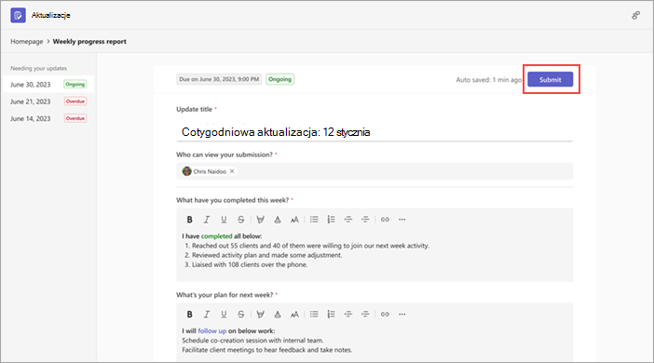654x363 pixels.
Task: Select the June 14, 2023 overdue update
Action: [48, 118]
